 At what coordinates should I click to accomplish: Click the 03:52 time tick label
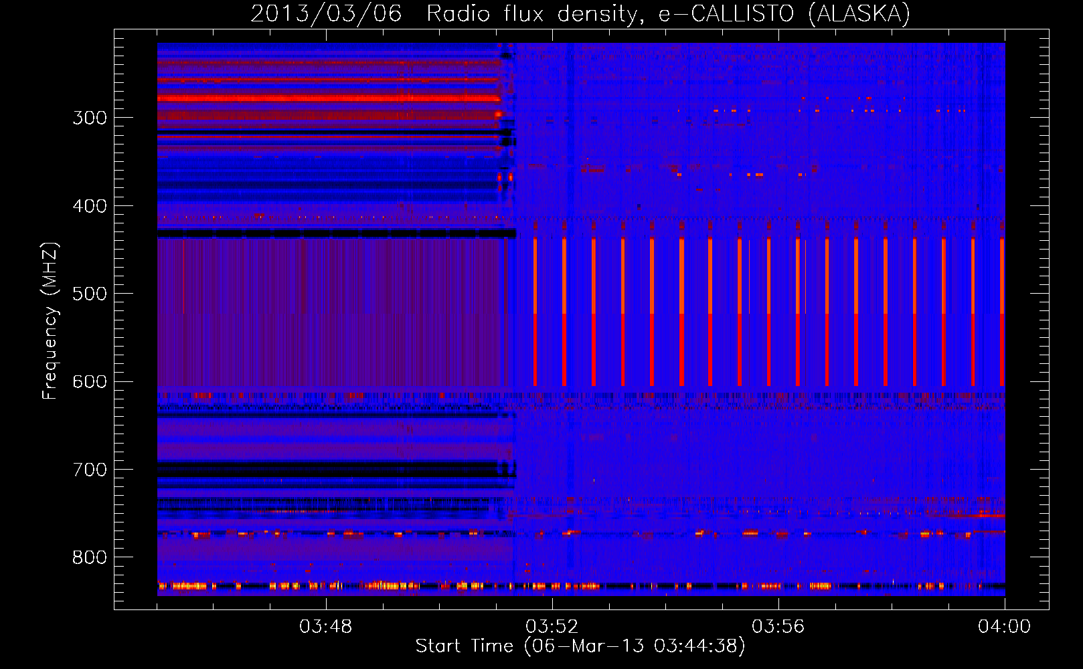click(552, 627)
